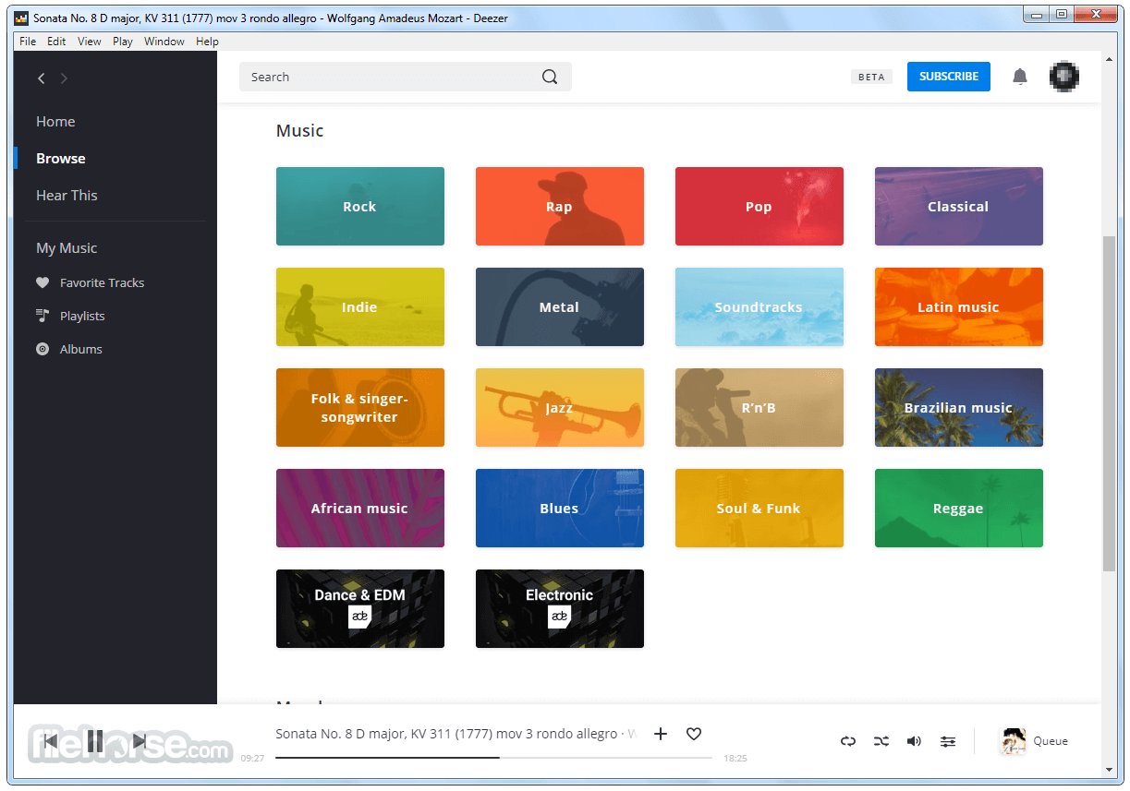Toggle shuffle mode
The image size is (1130, 791).
pyautogui.click(x=881, y=741)
